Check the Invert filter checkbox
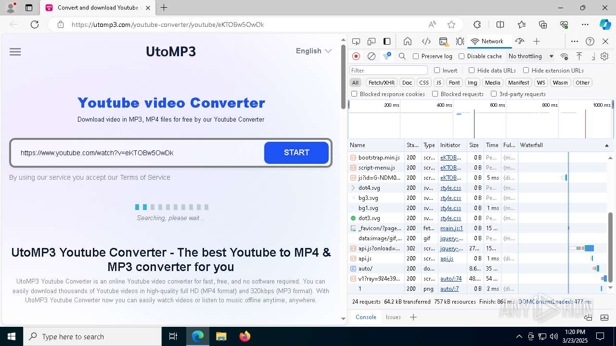This screenshot has width=616, height=346. [x=437, y=70]
